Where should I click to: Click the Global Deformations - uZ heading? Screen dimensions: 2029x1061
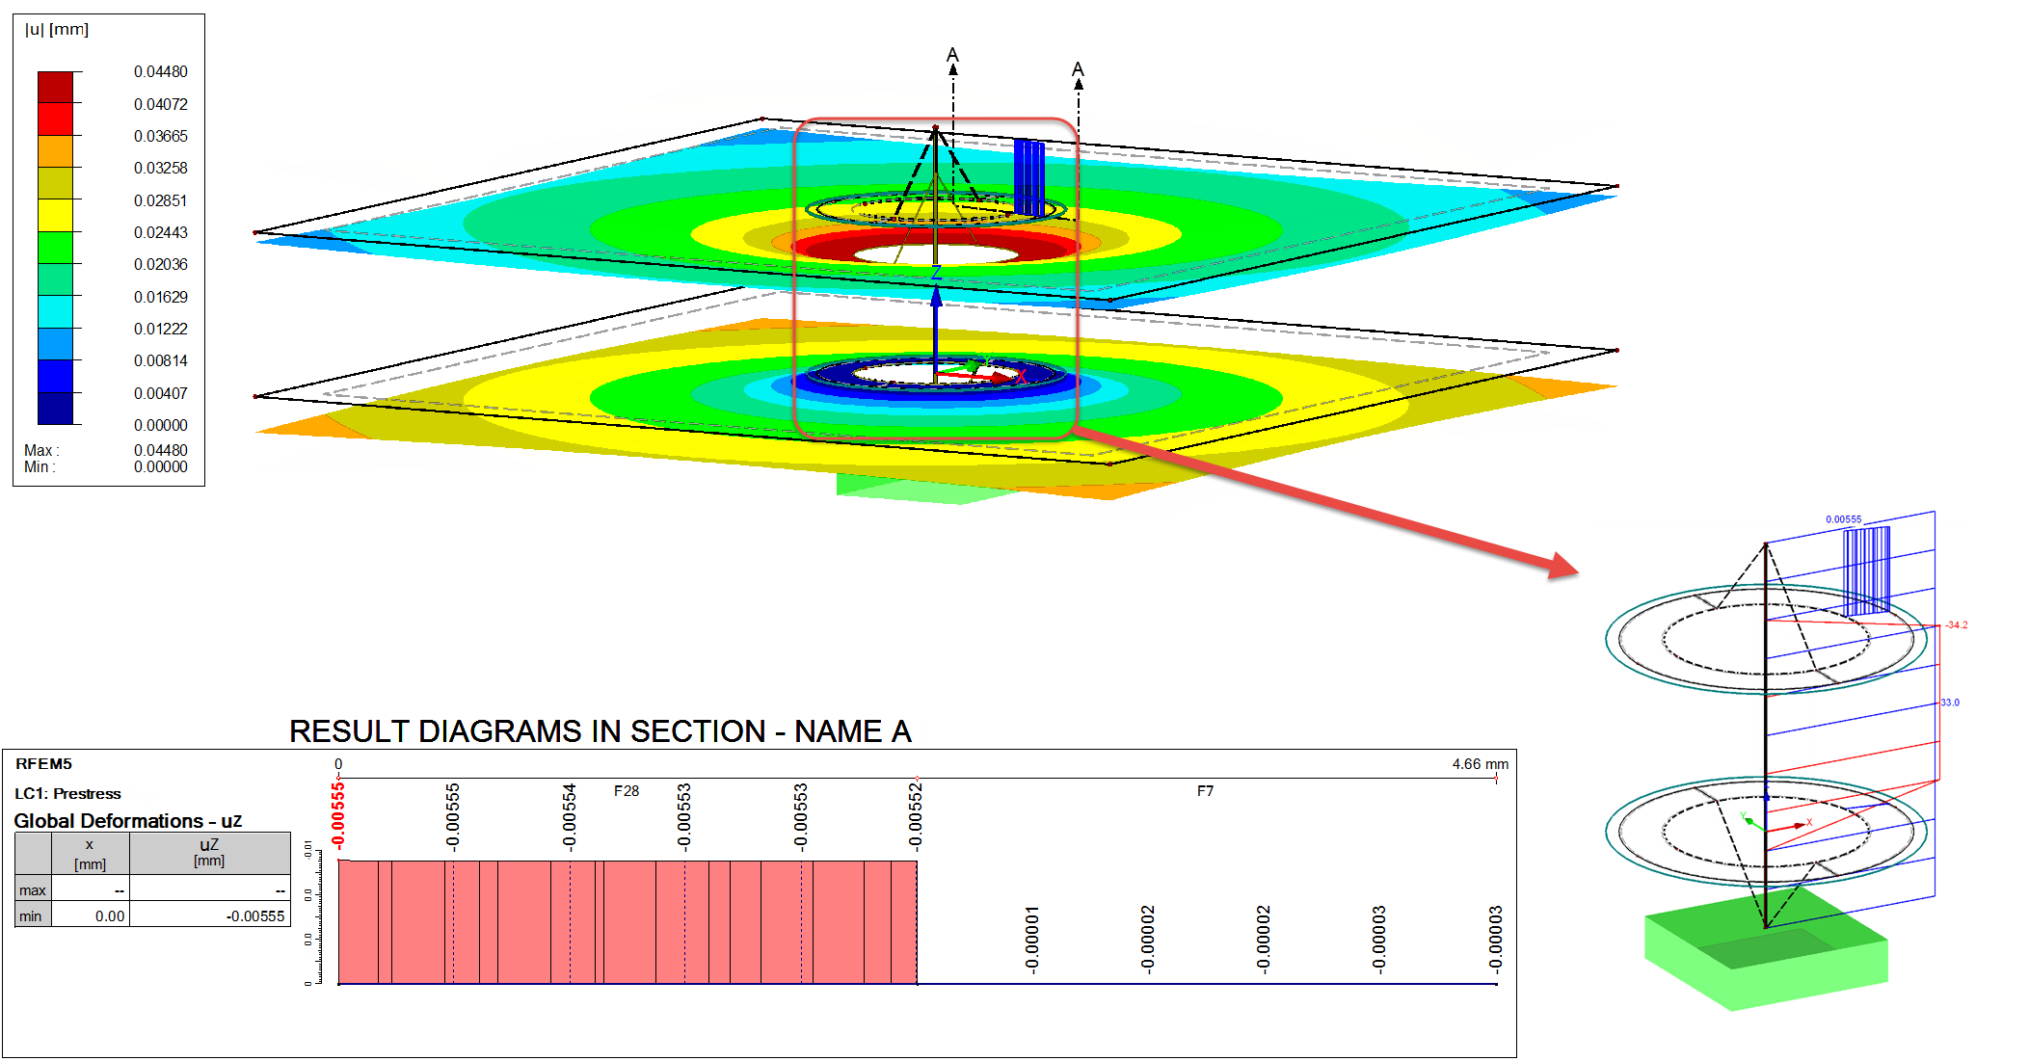tap(127, 821)
